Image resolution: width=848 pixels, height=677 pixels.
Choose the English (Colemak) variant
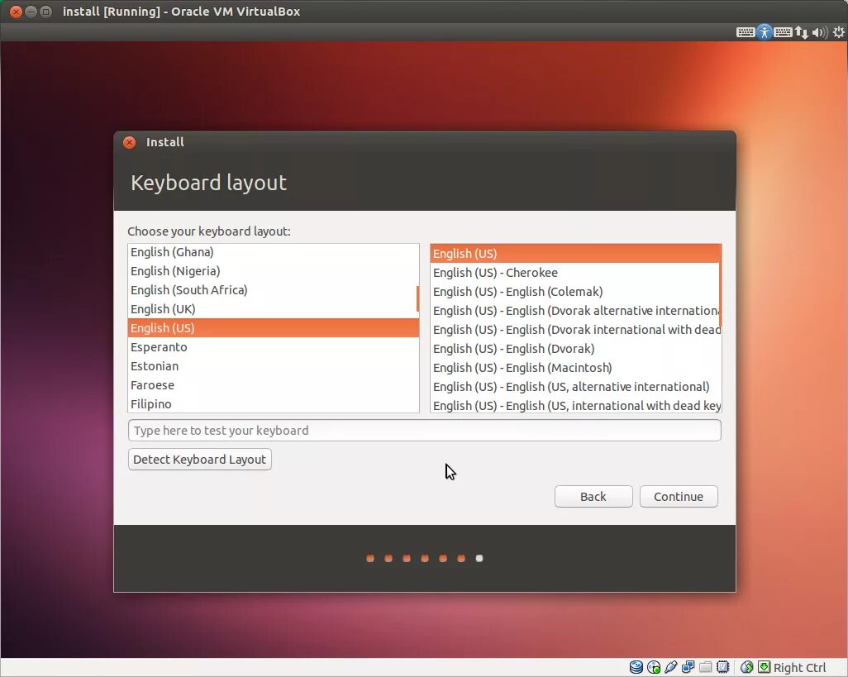[x=575, y=292]
